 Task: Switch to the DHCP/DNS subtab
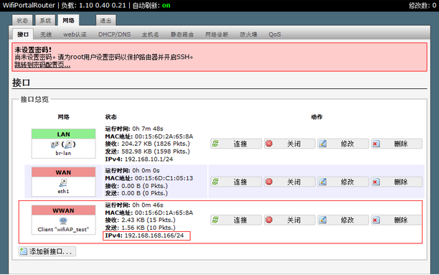115,34
